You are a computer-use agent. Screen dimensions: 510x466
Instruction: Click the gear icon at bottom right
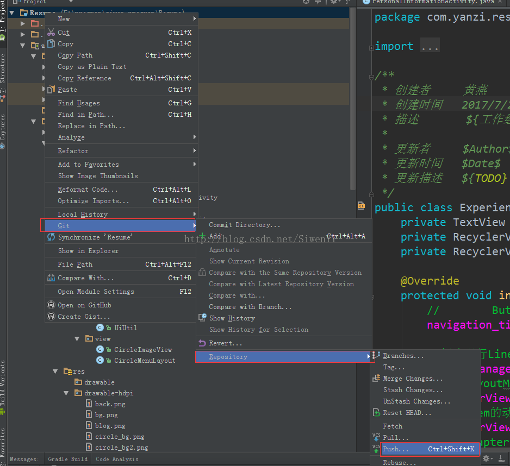pyautogui.click(x=486, y=458)
